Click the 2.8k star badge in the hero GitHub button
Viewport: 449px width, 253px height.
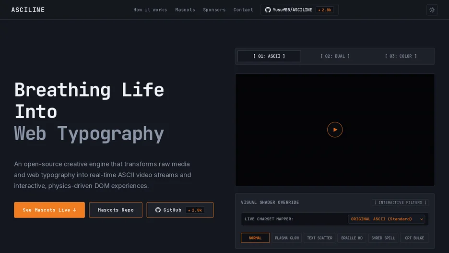coord(195,210)
